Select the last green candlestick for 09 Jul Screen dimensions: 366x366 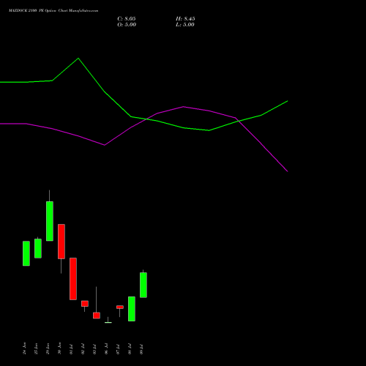pos(143,285)
